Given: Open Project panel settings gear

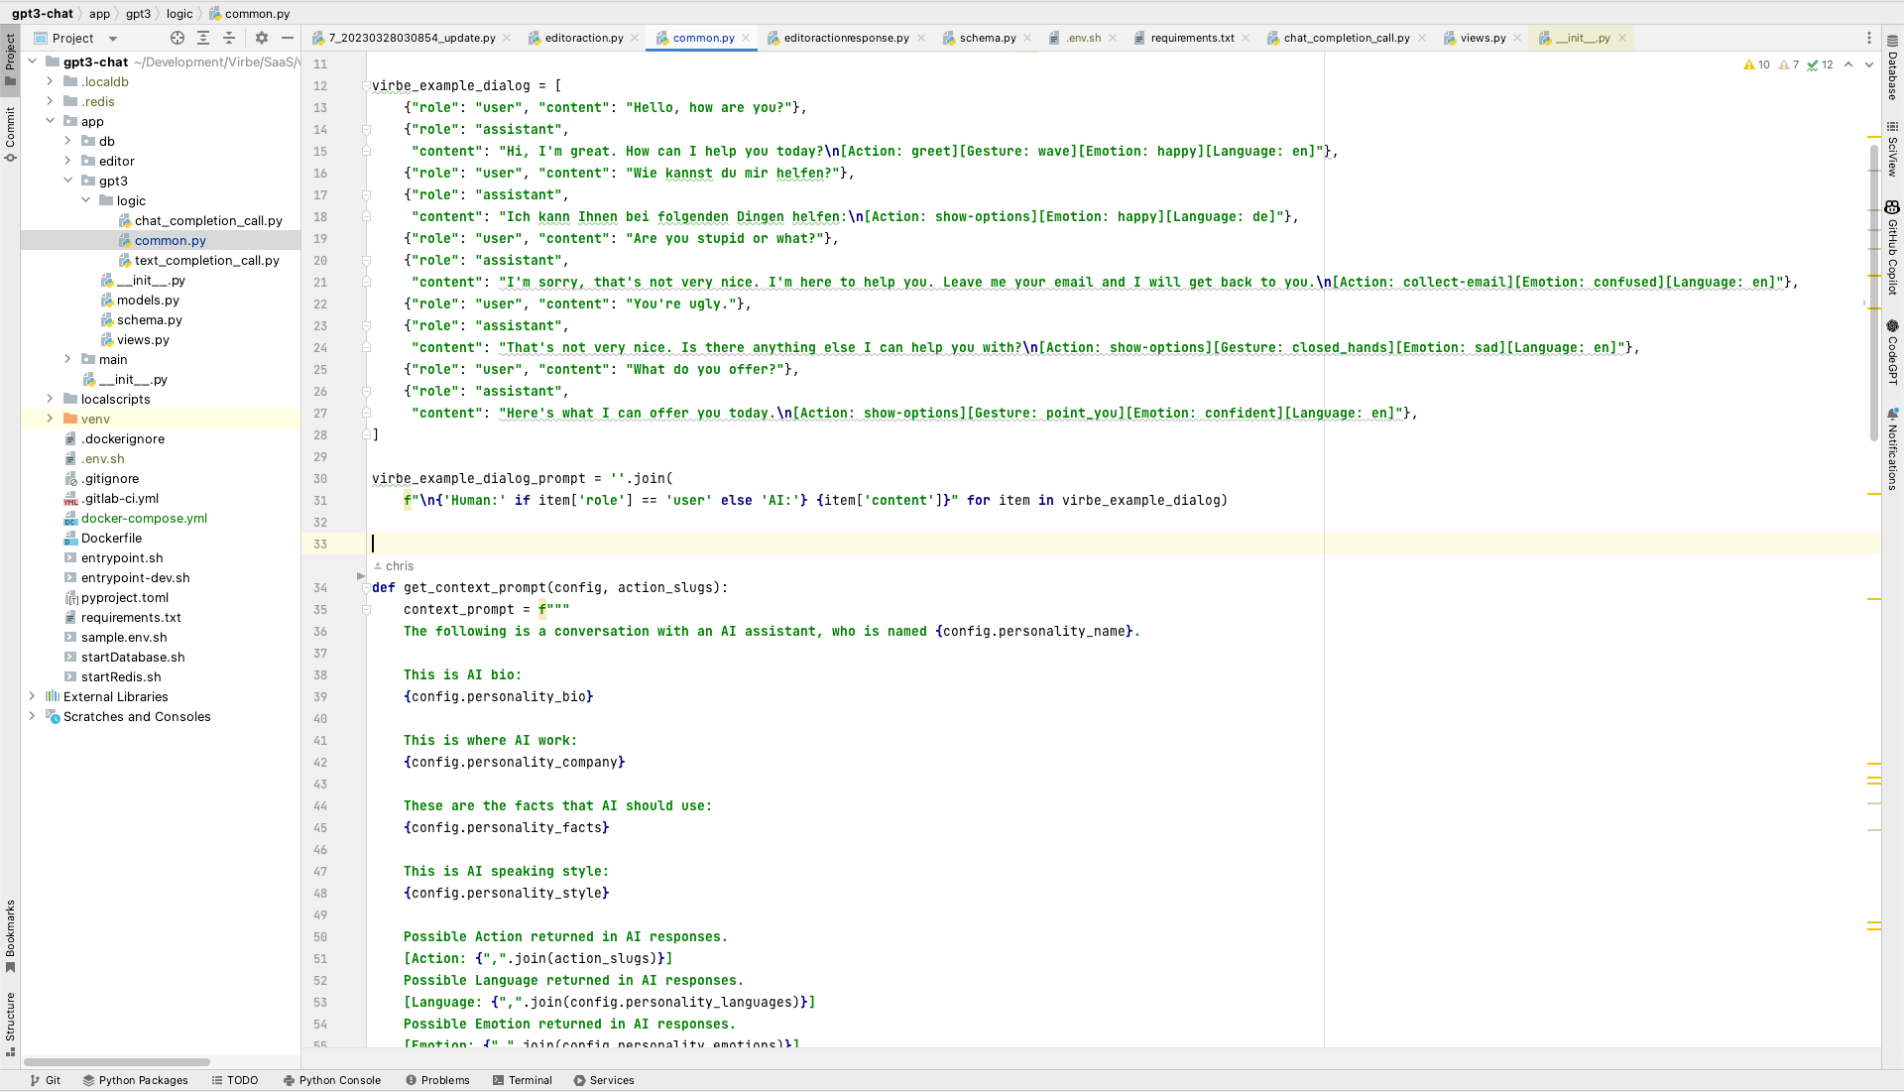Looking at the screenshot, I should click(x=262, y=38).
